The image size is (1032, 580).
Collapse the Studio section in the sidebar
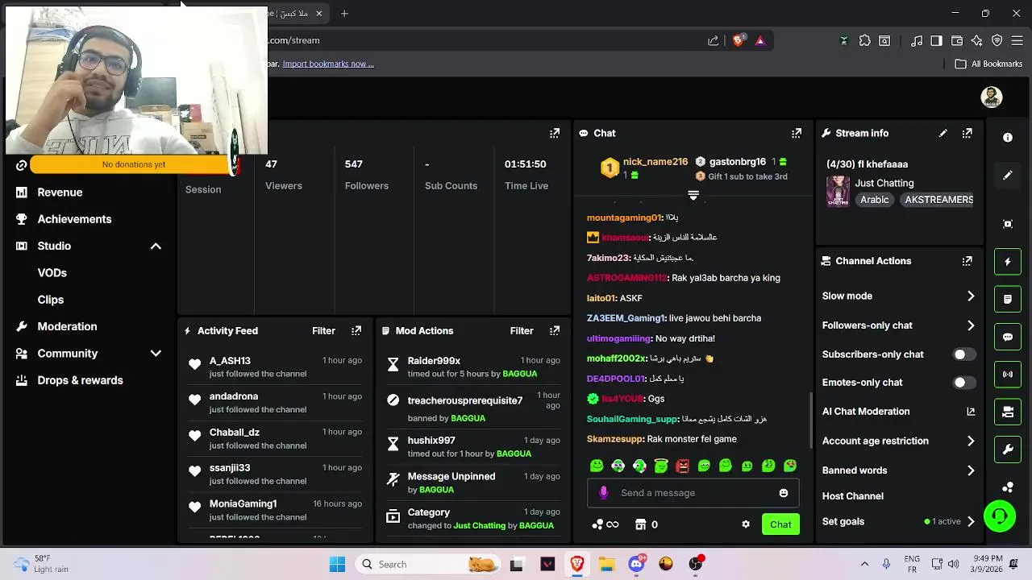click(x=156, y=246)
